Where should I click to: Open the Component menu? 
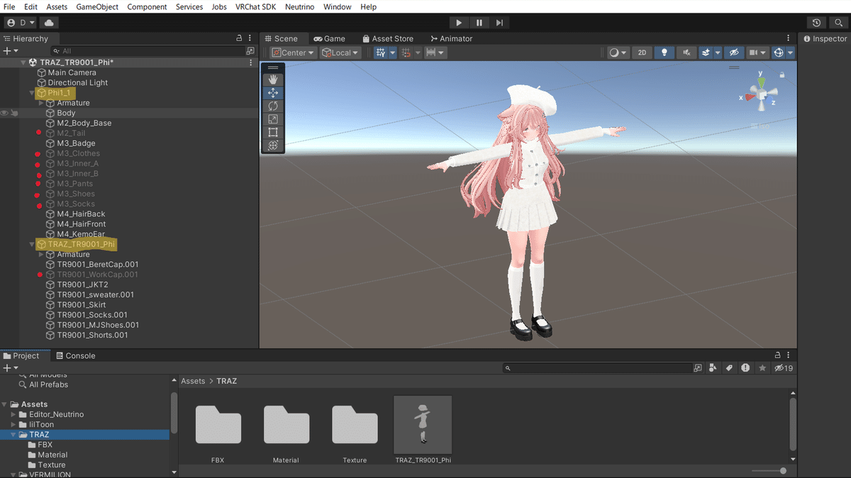[x=147, y=6]
